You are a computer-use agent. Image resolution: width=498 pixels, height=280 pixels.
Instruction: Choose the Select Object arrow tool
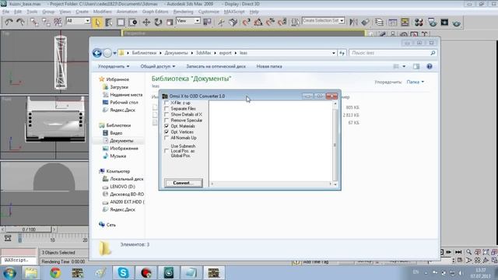pos(97,23)
